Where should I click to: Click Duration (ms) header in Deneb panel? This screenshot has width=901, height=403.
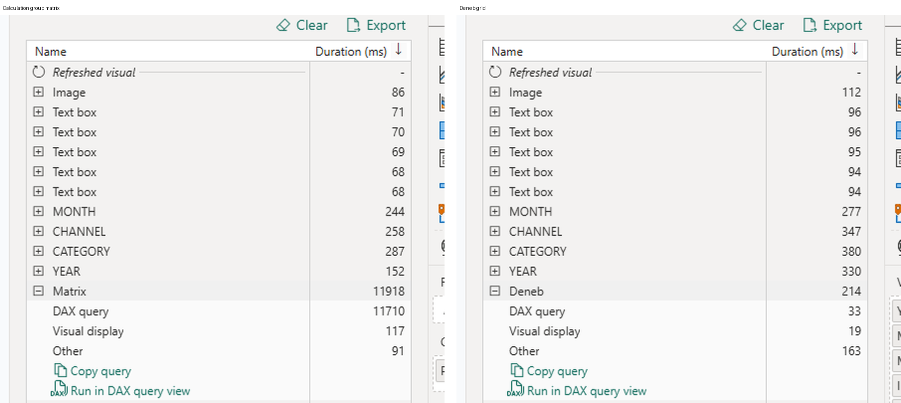tap(808, 52)
